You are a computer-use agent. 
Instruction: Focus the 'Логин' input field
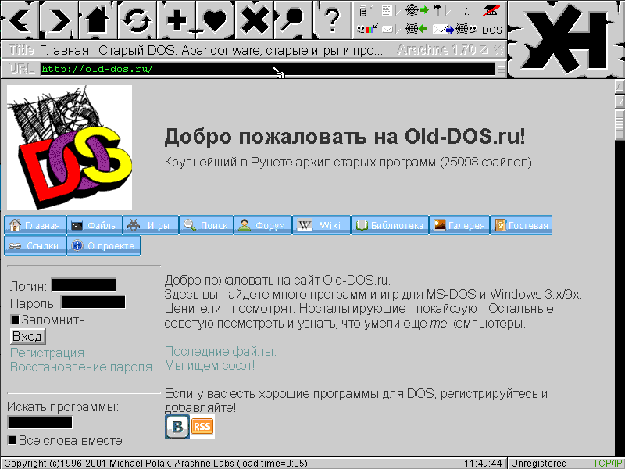pyautogui.click(x=84, y=285)
